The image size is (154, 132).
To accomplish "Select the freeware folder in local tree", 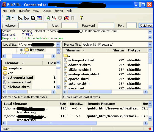I will point(37,50).
